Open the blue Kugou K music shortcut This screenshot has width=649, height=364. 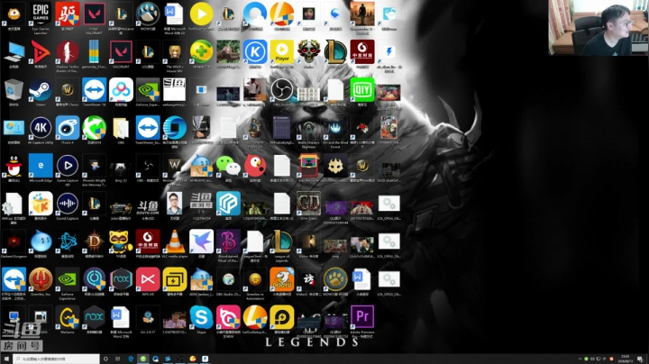click(x=255, y=51)
